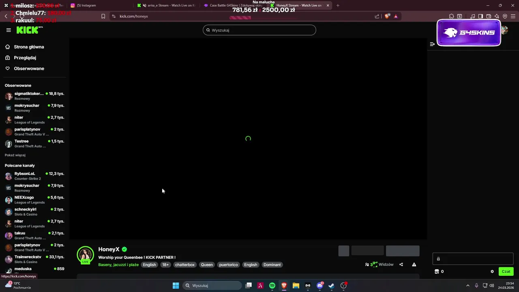
Task: Click the share stream icon
Action: [401, 264]
